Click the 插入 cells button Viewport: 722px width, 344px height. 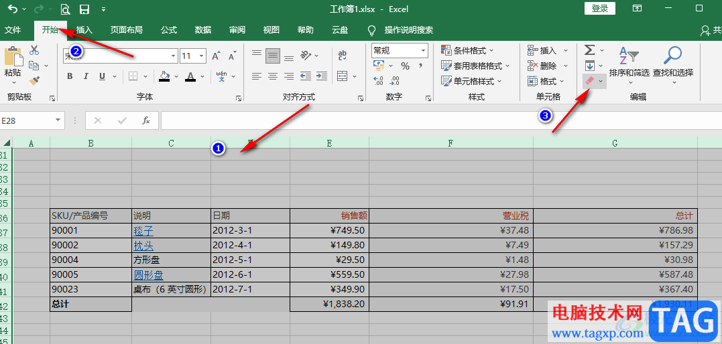pyautogui.click(x=542, y=50)
